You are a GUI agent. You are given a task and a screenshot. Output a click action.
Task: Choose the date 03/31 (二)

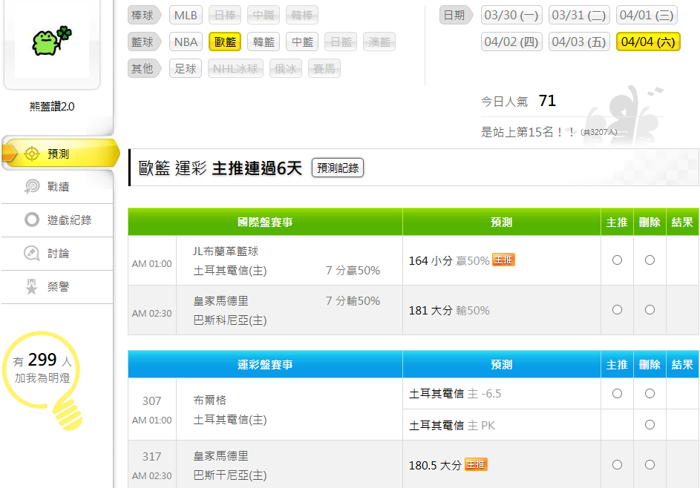[x=579, y=15]
